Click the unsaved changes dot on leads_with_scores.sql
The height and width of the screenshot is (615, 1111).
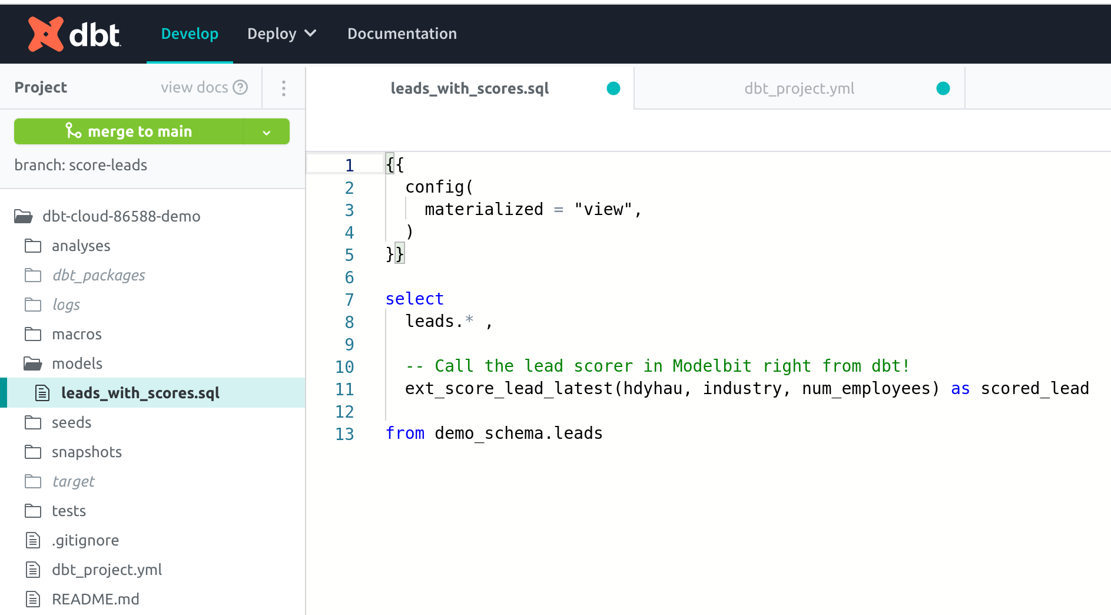(x=613, y=88)
